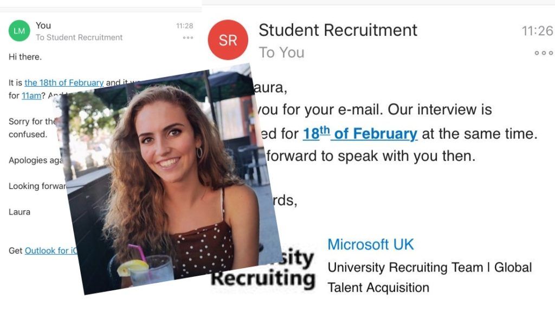The image size is (555, 312).
Task: Open the 11am time link
Action: click(x=31, y=96)
